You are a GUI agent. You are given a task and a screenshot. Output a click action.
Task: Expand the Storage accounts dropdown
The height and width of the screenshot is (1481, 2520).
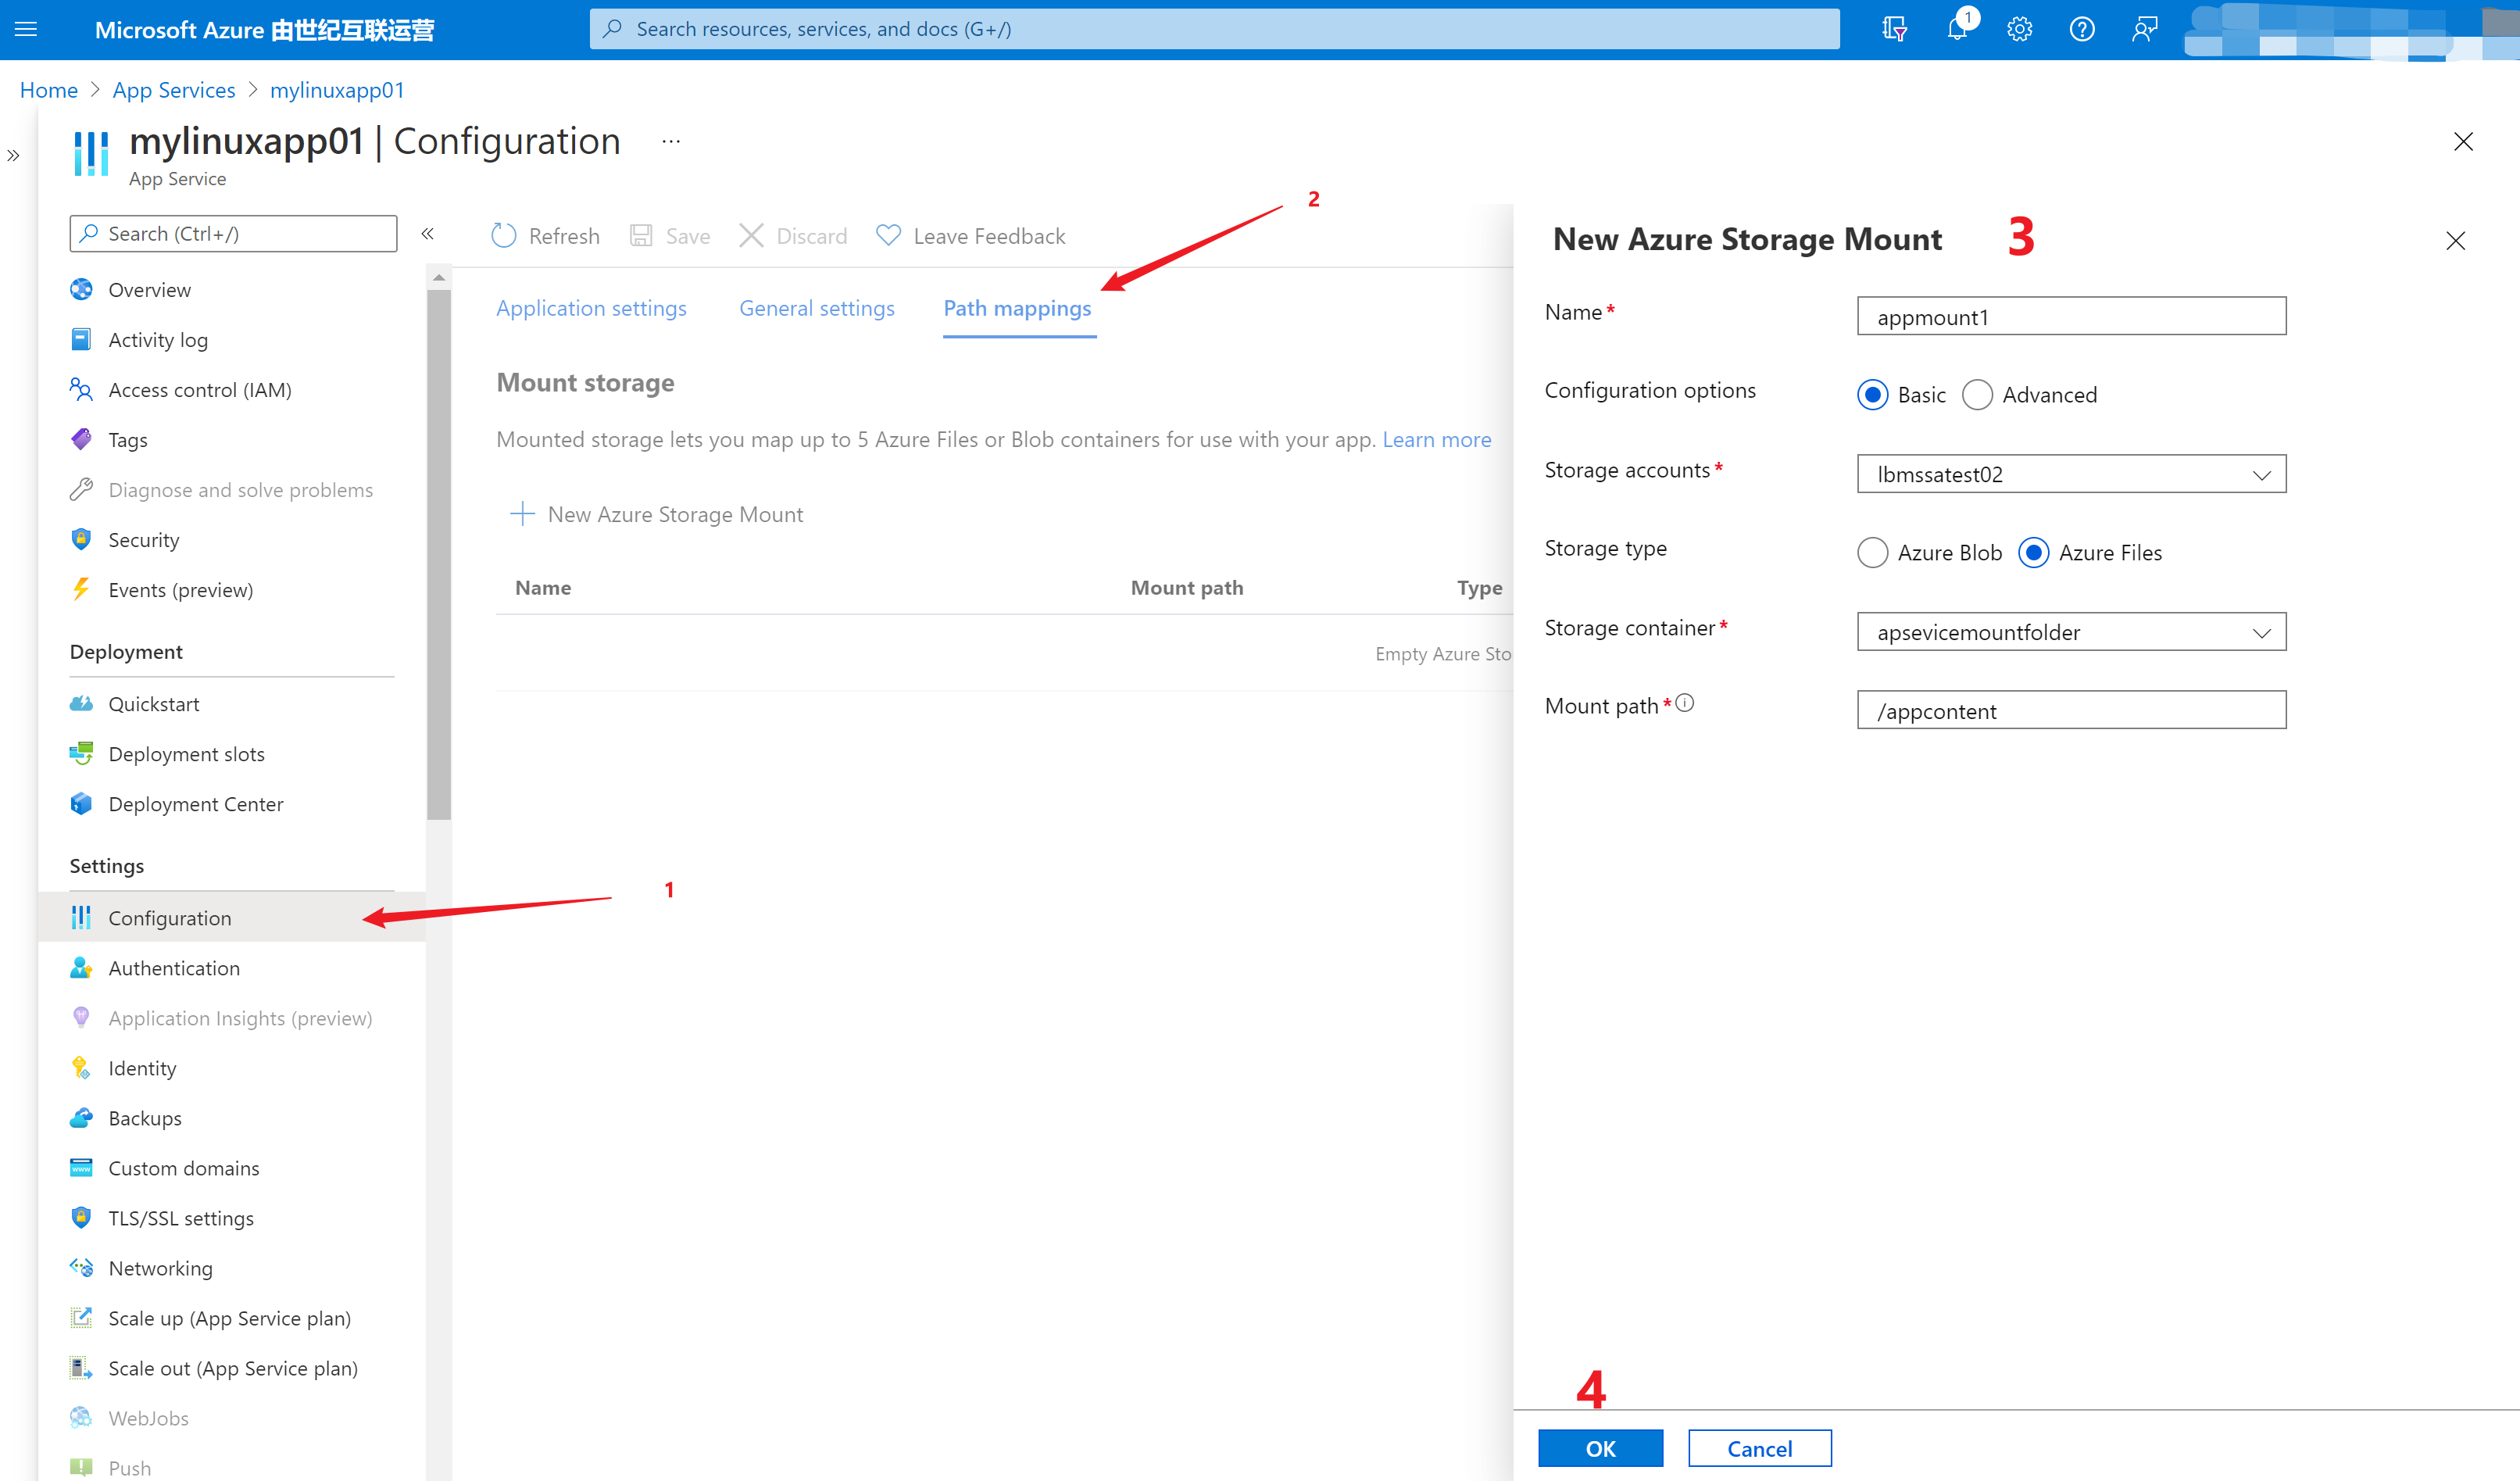click(x=2261, y=475)
